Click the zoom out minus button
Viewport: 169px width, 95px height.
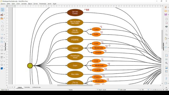tap(151, 90)
